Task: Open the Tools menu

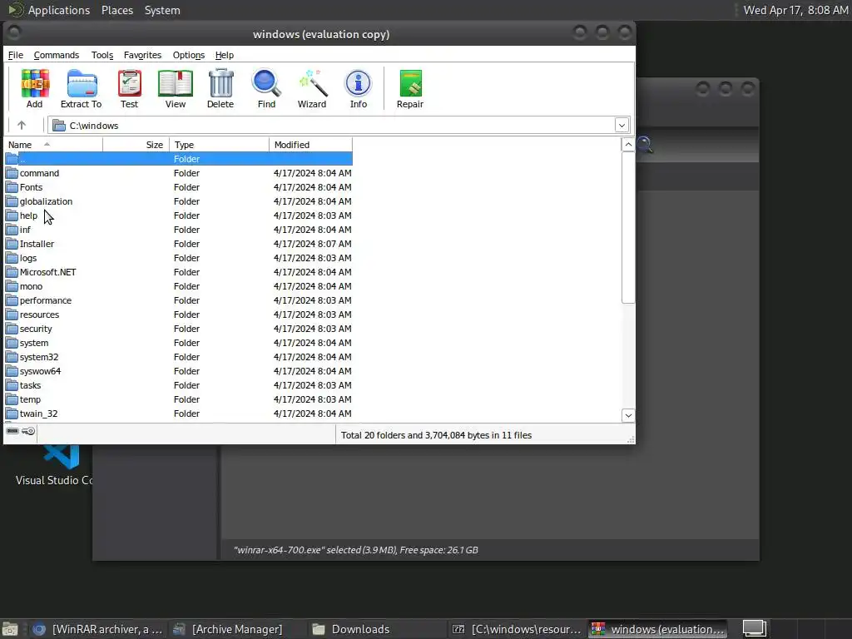Action: (102, 55)
